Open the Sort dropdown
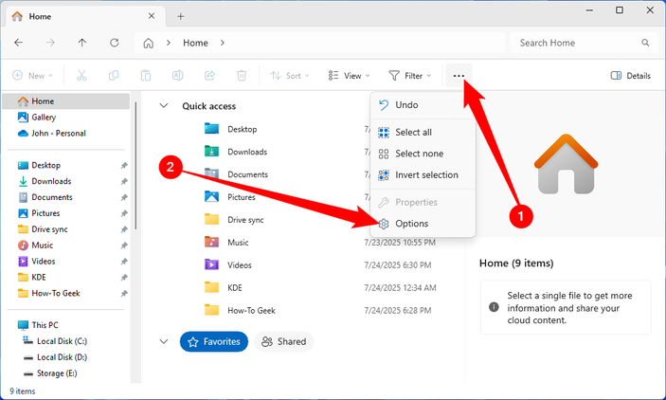666x400 pixels. [290, 76]
